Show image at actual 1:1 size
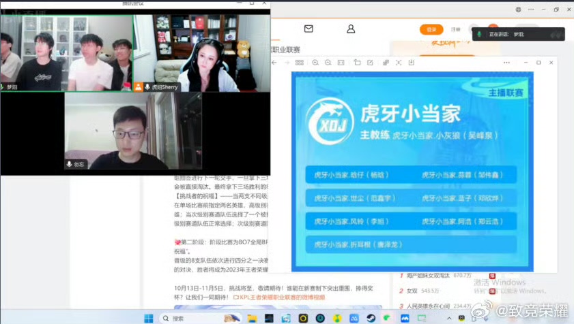The width and height of the screenshot is (574, 324). (x=341, y=63)
